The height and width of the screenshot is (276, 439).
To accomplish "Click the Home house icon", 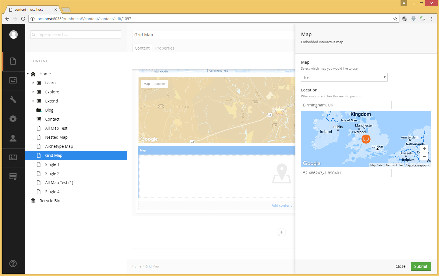I will 33,74.
